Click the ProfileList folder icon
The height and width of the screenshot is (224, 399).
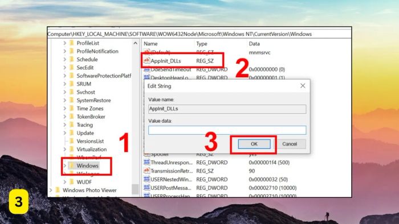click(72, 43)
